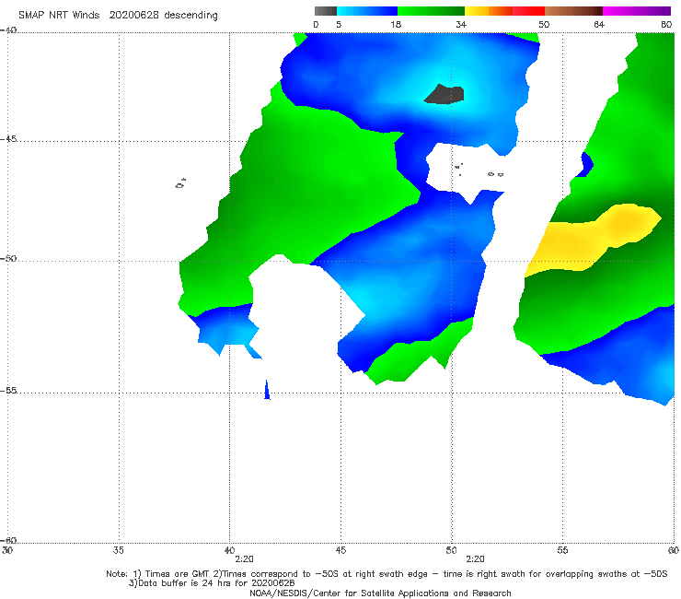
Task: Click the "55" longitude axis label
Action: pos(562,550)
